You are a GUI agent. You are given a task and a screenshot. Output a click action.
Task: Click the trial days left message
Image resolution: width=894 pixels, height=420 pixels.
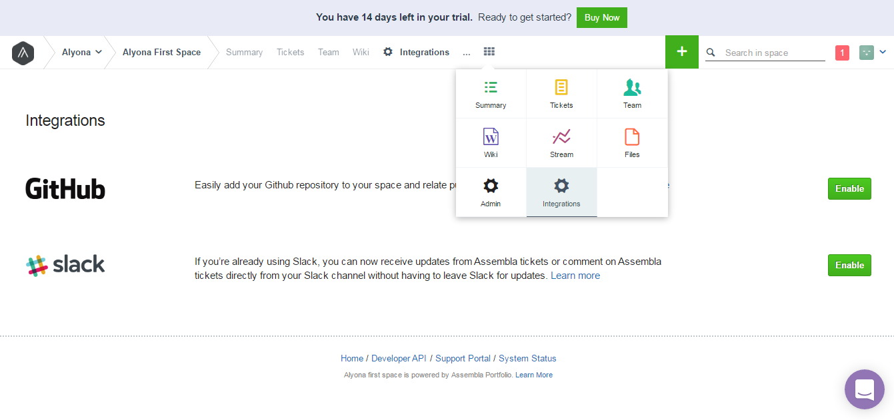(x=395, y=17)
